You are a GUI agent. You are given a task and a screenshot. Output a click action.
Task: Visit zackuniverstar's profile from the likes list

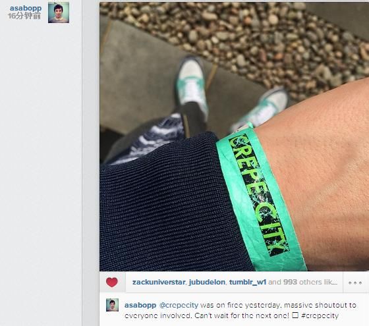click(x=159, y=282)
